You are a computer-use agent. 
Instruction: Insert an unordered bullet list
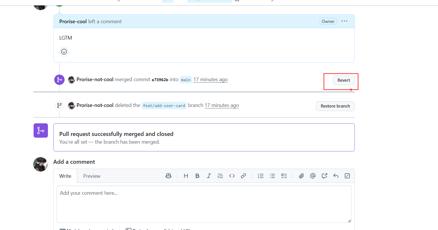272,176
